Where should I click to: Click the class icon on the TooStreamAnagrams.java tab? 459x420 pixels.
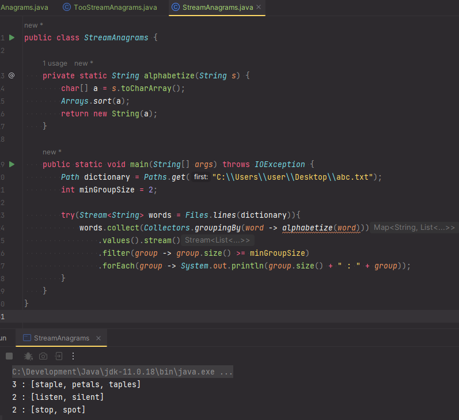67,7
